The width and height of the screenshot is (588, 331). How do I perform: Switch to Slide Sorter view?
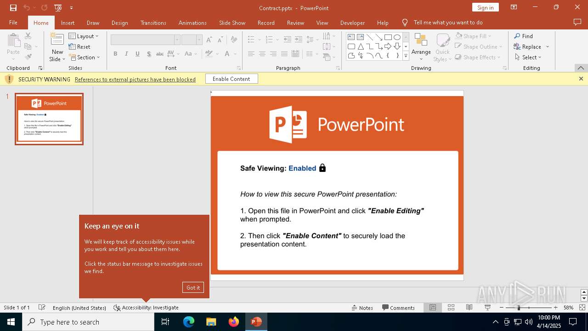(451, 308)
